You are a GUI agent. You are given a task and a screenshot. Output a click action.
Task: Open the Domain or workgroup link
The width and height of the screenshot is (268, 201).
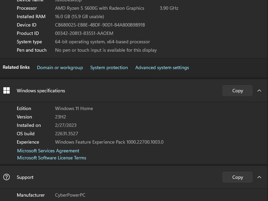click(60, 68)
